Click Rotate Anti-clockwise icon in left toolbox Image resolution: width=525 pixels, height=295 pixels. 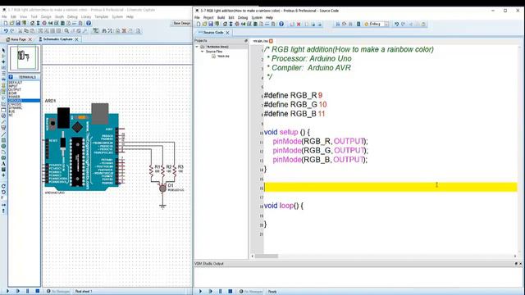tap(3, 193)
